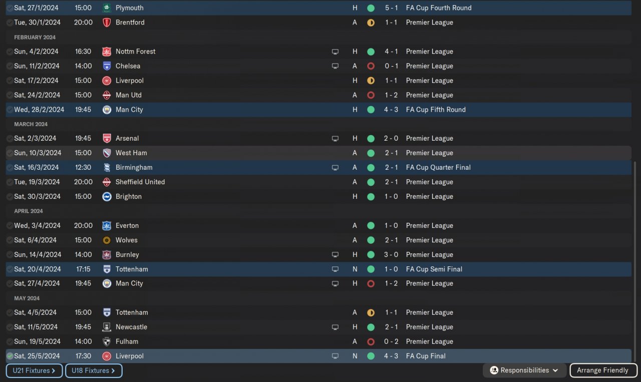Toggle the checkmark beside the Man City 28/2/2024 fixture
The height and width of the screenshot is (382, 641).
pos(10,110)
